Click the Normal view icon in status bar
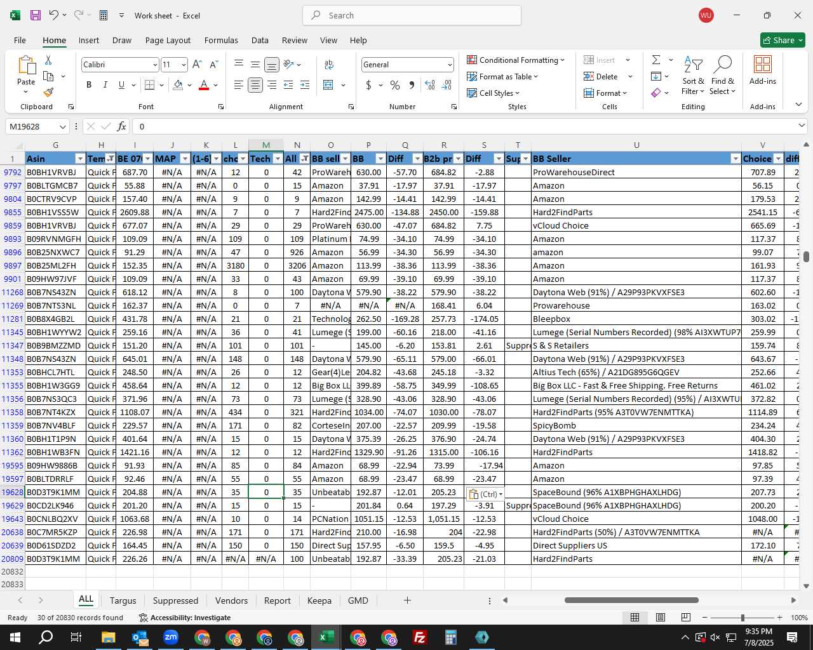The image size is (813, 650). click(635, 618)
